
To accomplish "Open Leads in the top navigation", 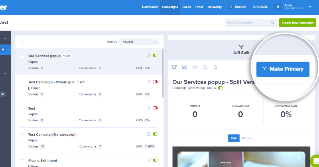I will point(187,7).
